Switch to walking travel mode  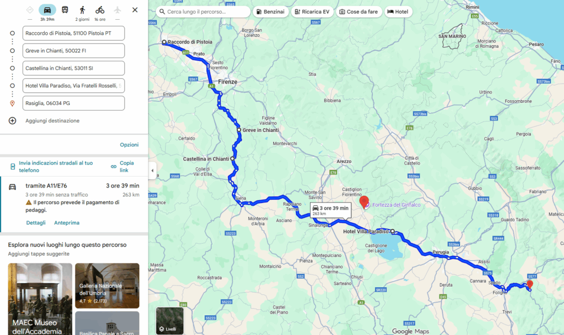click(83, 10)
